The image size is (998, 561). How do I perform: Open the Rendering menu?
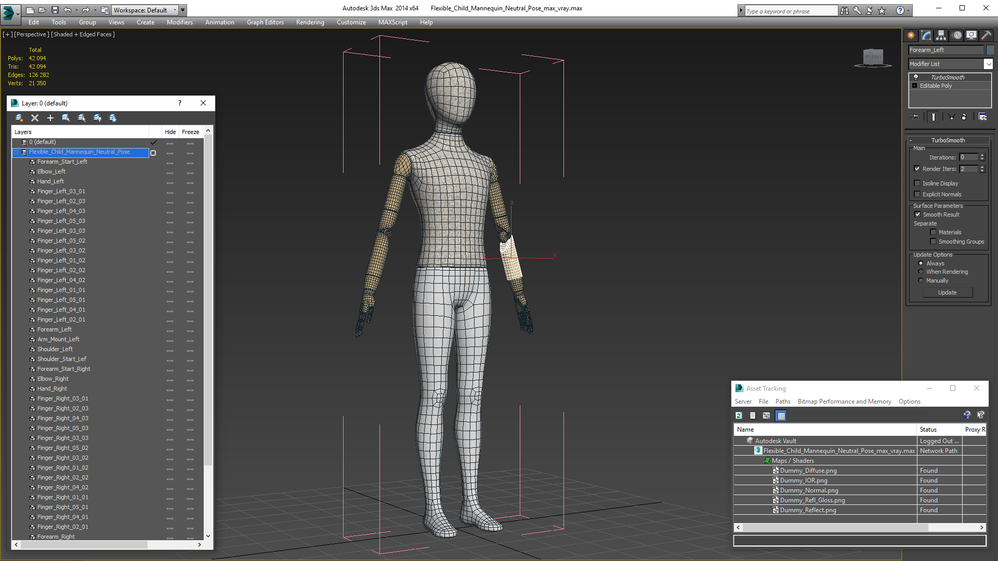[310, 22]
